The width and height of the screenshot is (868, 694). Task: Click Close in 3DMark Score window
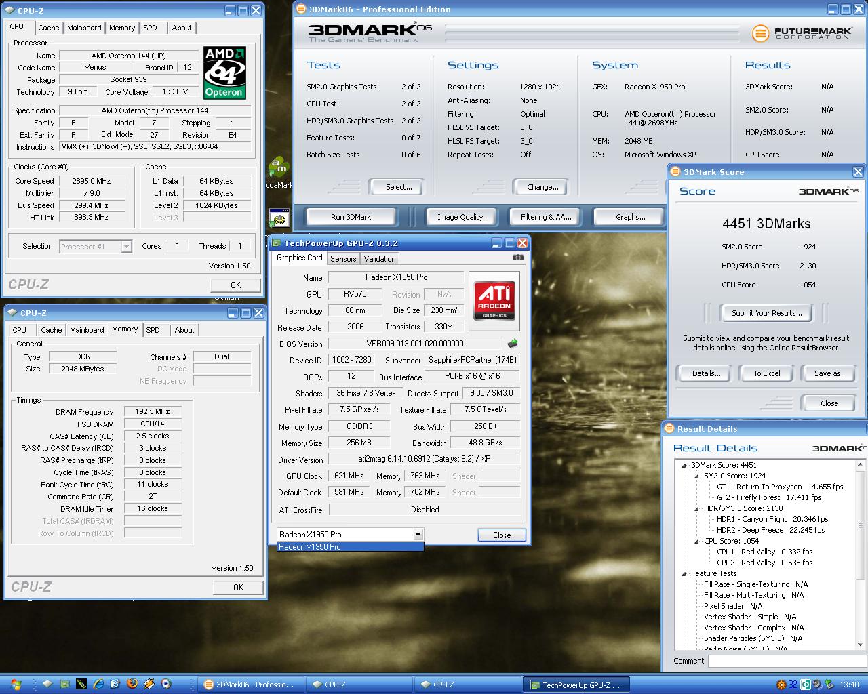click(829, 403)
